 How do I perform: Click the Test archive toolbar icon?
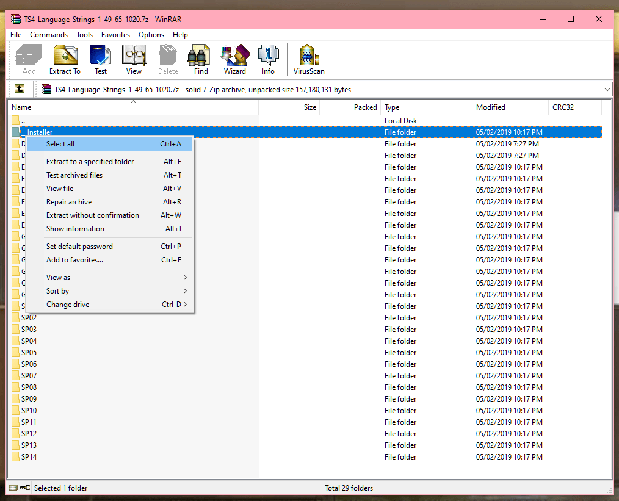(101, 60)
